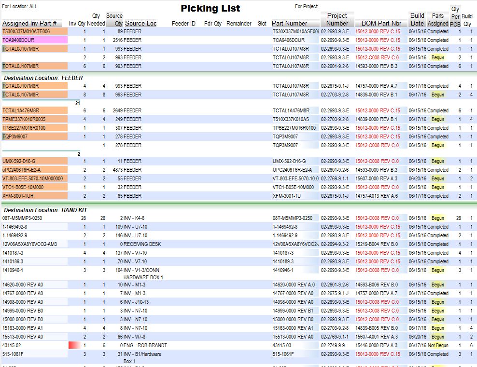The image size is (477, 367).
Task: Click the "Build Date" column header
Action: coord(417,19)
